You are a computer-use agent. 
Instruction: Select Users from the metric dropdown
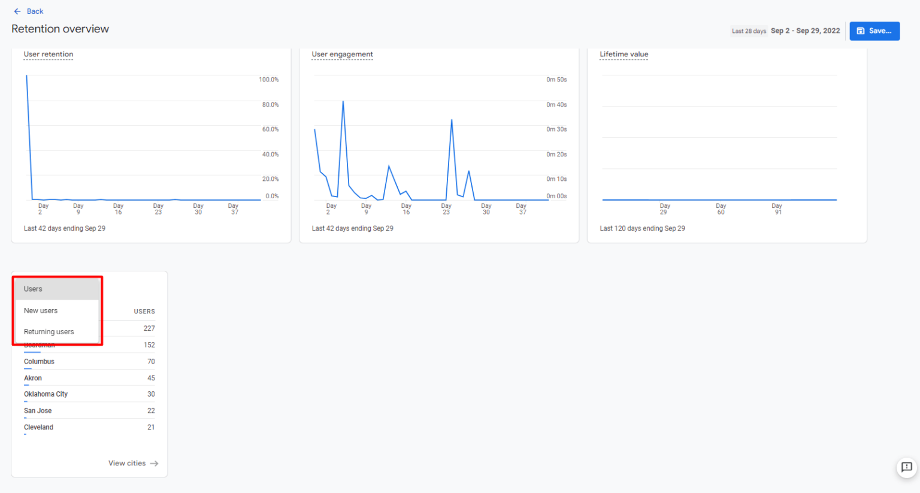coord(57,289)
